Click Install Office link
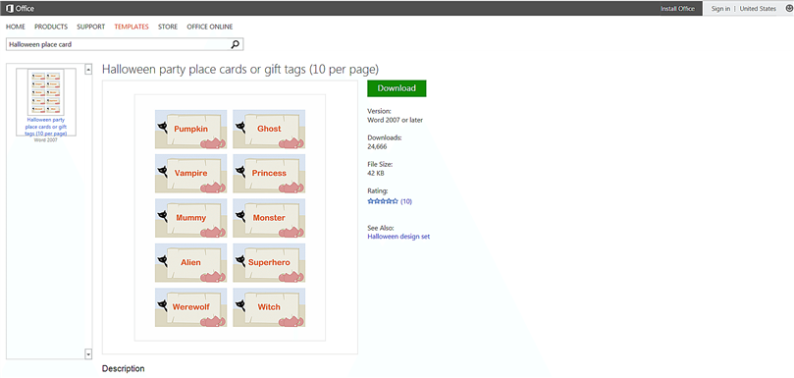Screen dimensions: 794x378 tap(677, 9)
